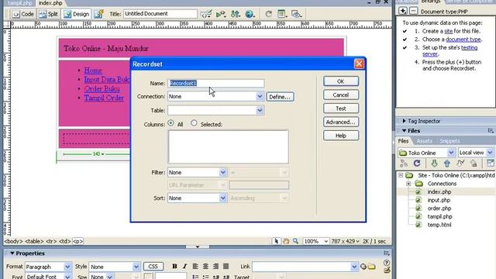Select the Hand tool in status bar
Image resolution: width=496 pixels, height=279 pixels.
point(286,241)
